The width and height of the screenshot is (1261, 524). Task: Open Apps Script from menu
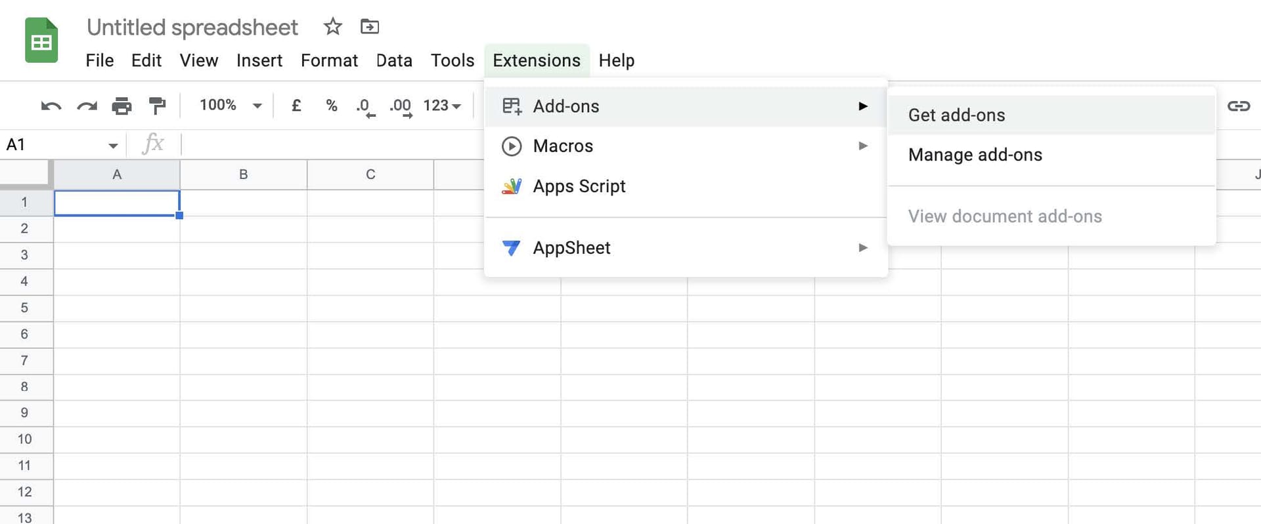pyautogui.click(x=579, y=186)
